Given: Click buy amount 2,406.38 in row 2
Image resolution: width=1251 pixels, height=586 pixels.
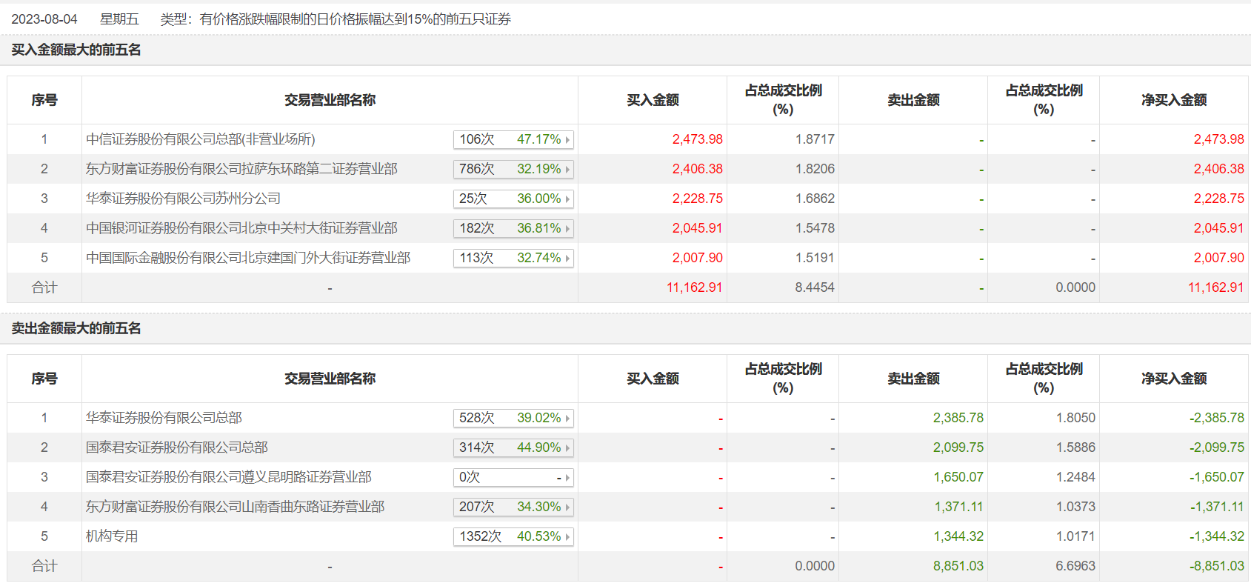Looking at the screenshot, I should tap(697, 169).
